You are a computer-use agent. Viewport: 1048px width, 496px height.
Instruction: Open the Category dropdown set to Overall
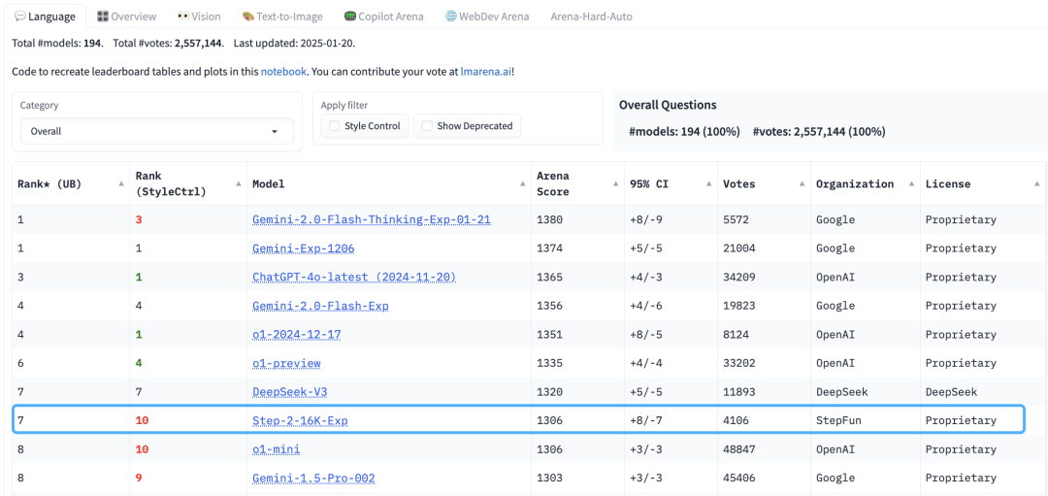(157, 131)
